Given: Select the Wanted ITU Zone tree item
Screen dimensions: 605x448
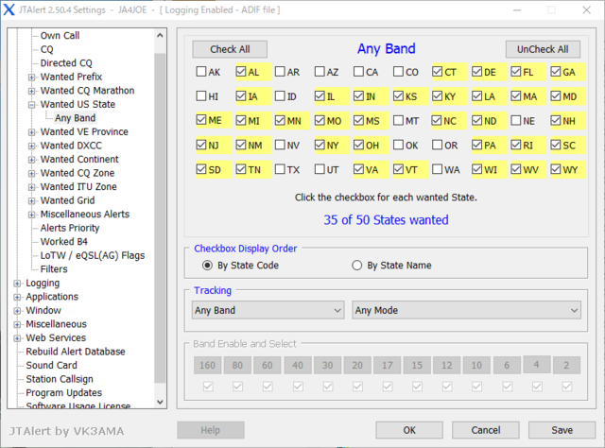Looking at the screenshot, I should (78, 187).
